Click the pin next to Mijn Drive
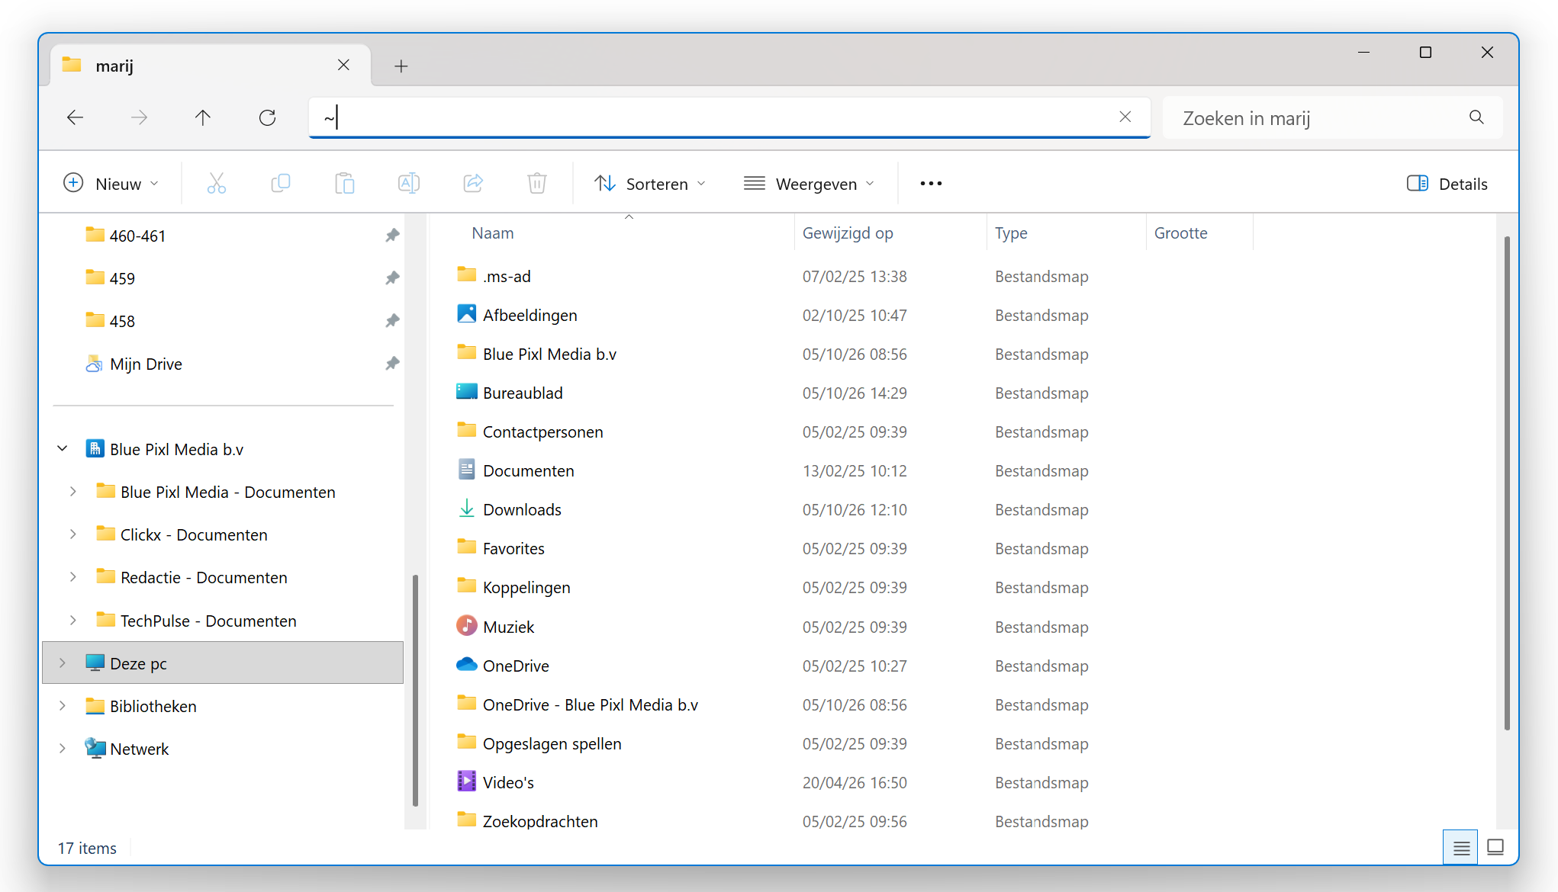Screen dimensions: 1558x892 coord(392,364)
